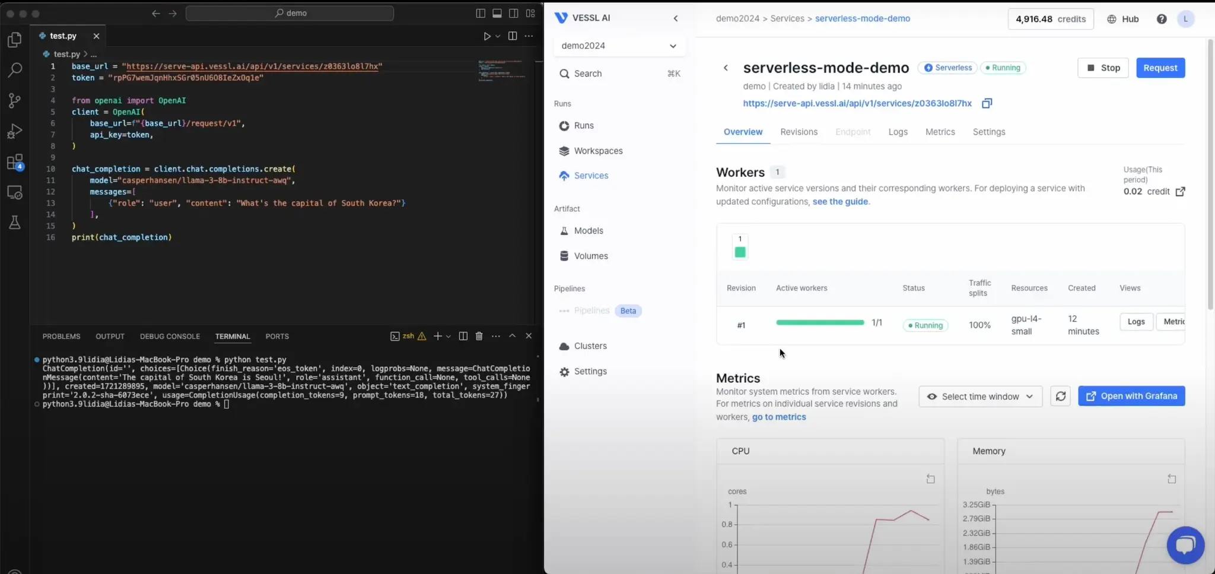Viewport: 1215px width, 574px height.
Task: Click Open with Grafana
Action: coord(1131,396)
